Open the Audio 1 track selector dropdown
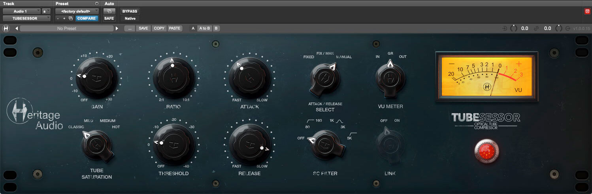Viewport: 592px width, 194px height. (x=22, y=11)
